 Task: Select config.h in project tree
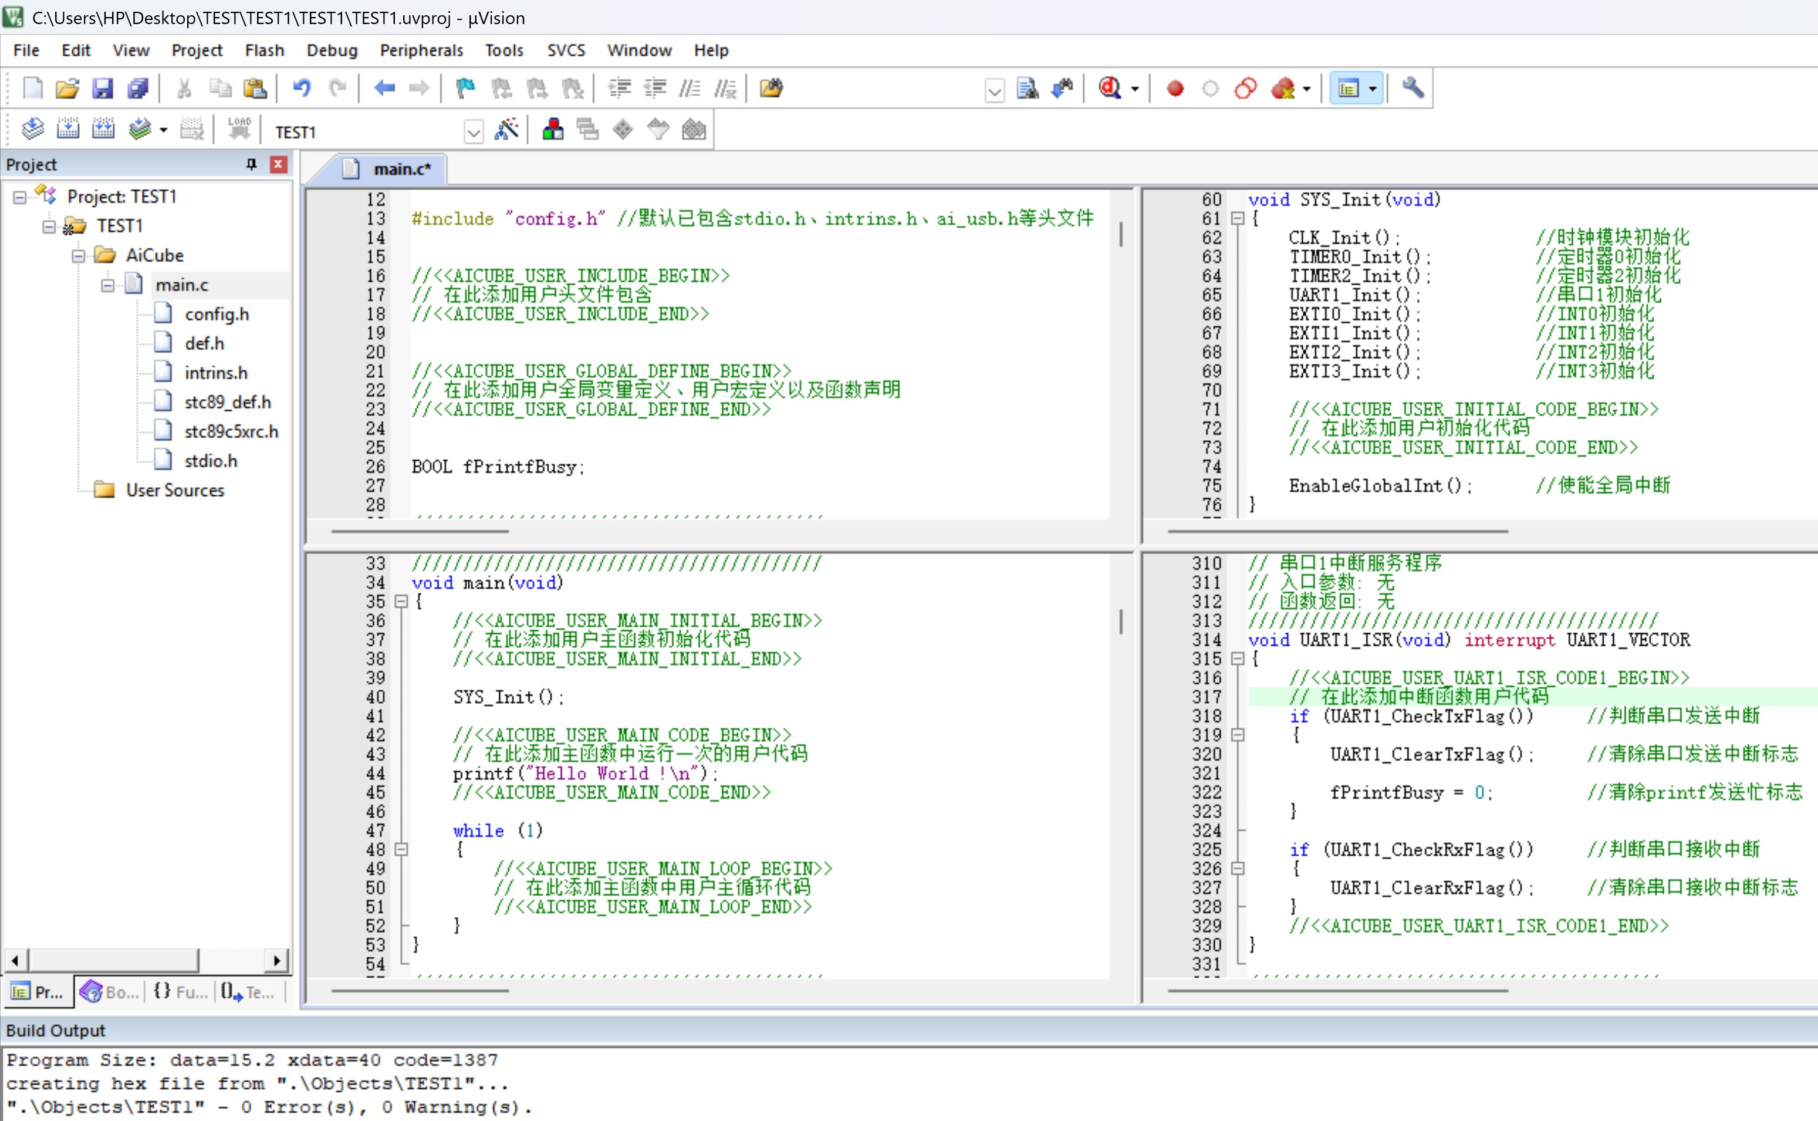pyautogui.click(x=217, y=315)
